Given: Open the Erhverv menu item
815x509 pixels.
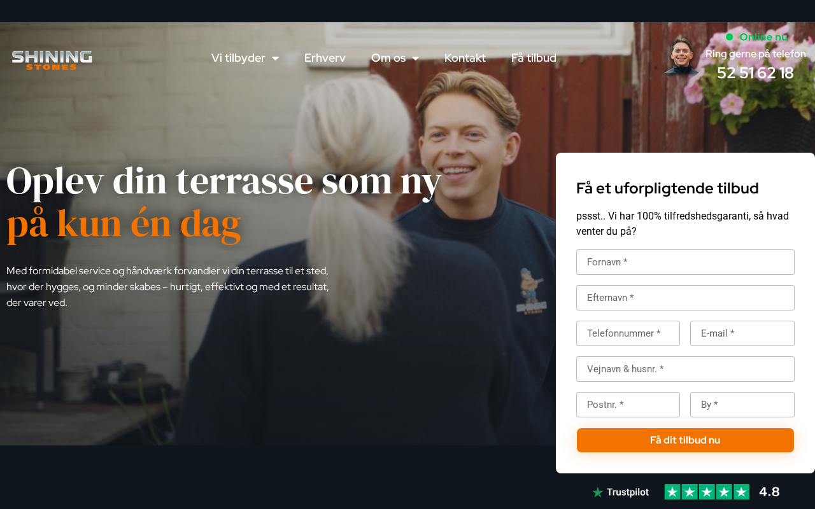Looking at the screenshot, I should point(325,58).
